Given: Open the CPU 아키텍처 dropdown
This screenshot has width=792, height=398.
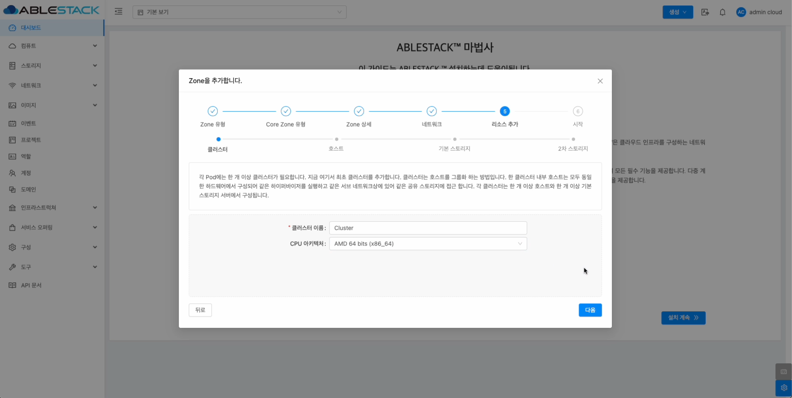Looking at the screenshot, I should pos(428,244).
